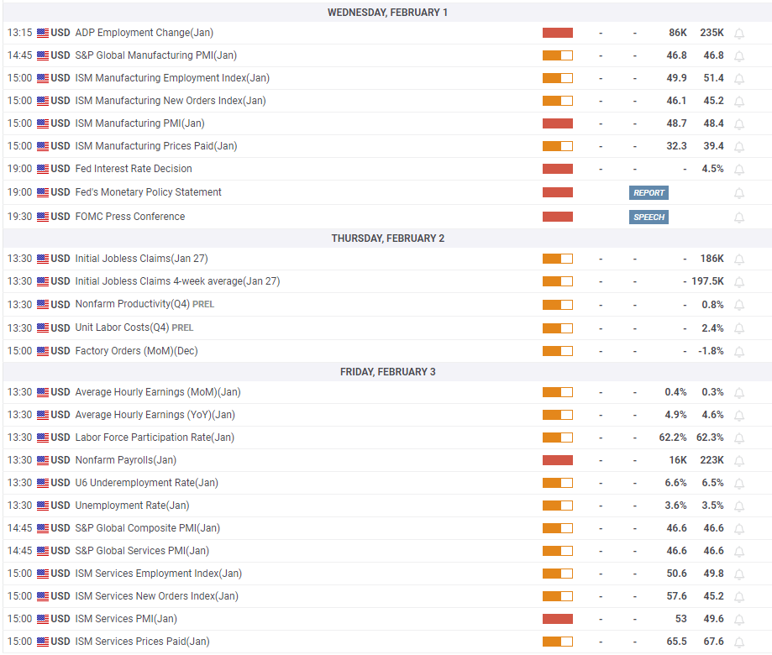Click consensus 57.6 for ISM Services New Orders
Screen dimensions: 772x655
(x=676, y=596)
